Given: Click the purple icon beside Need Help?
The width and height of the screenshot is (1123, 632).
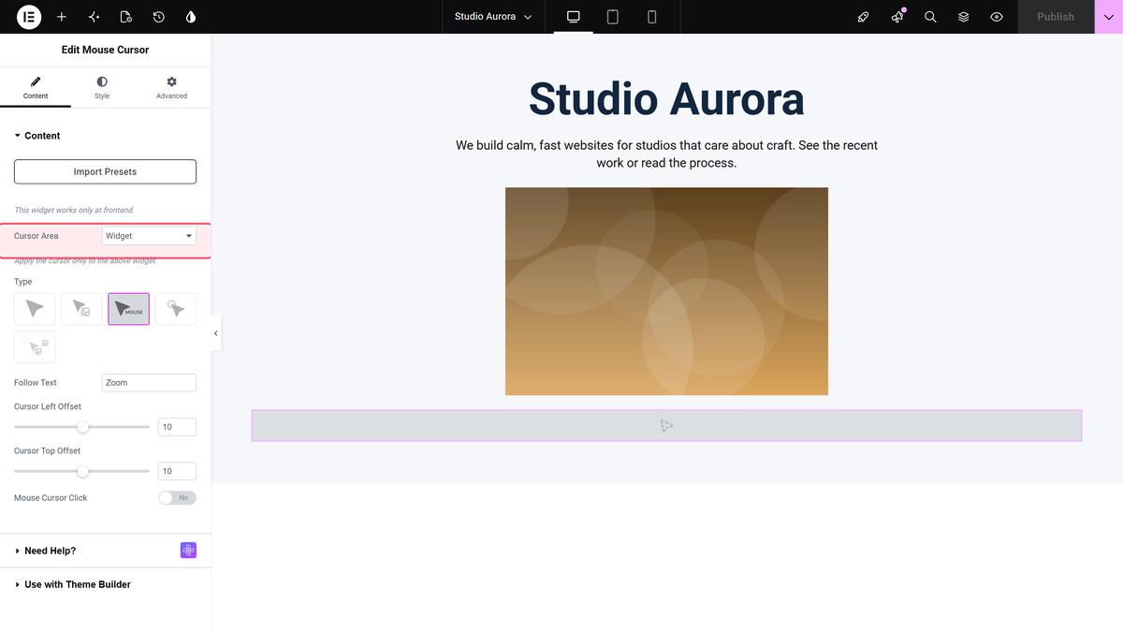Looking at the screenshot, I should pos(188,551).
